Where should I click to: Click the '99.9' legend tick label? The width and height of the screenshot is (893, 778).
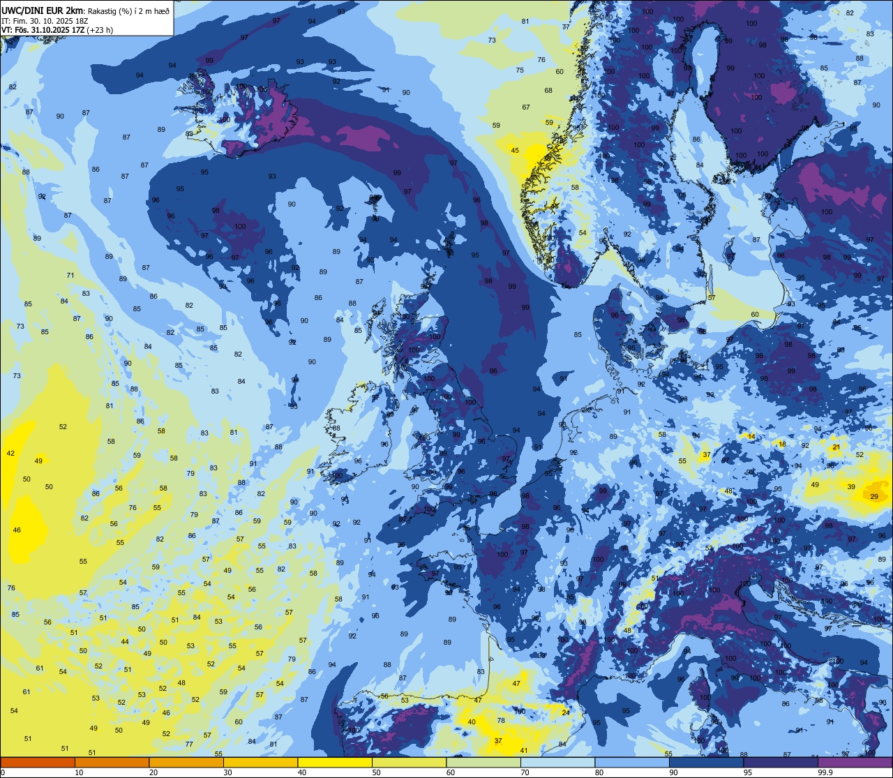pos(826,772)
